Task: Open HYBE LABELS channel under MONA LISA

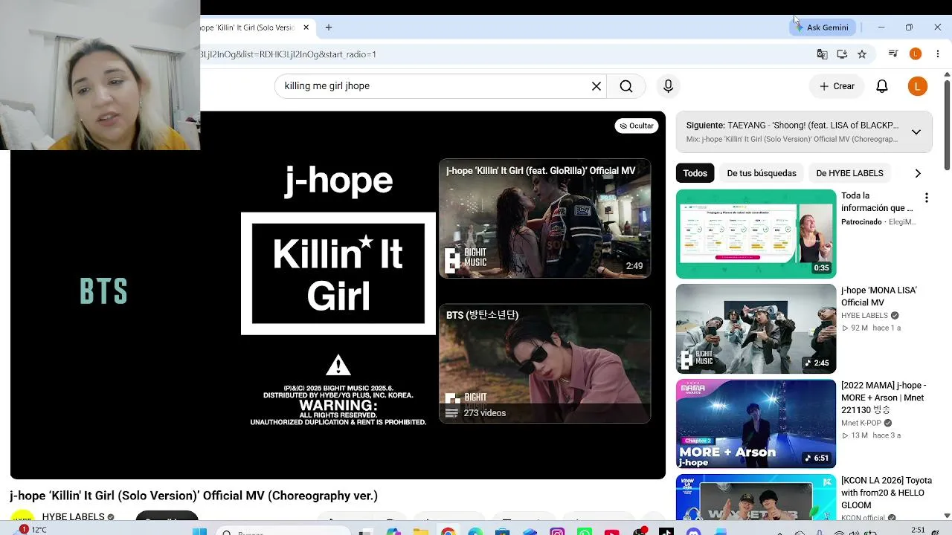Action: click(864, 316)
